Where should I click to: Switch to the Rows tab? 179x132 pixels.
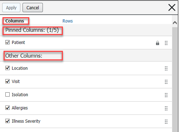(x=68, y=21)
